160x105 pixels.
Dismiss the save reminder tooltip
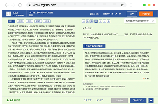153,21
